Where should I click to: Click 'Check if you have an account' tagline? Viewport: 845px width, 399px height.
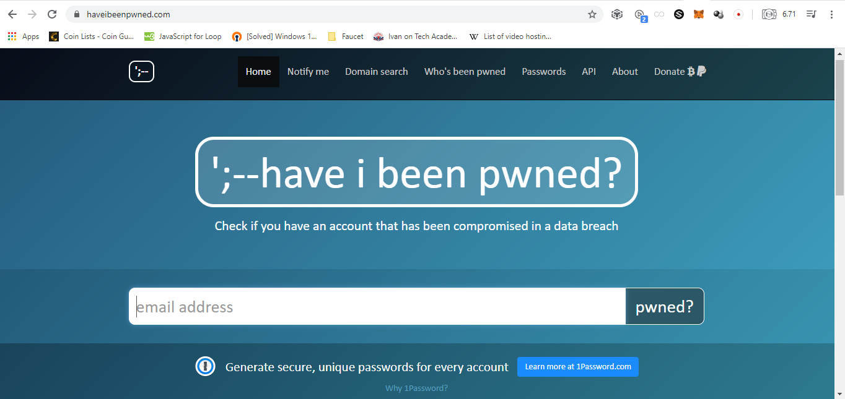point(416,226)
